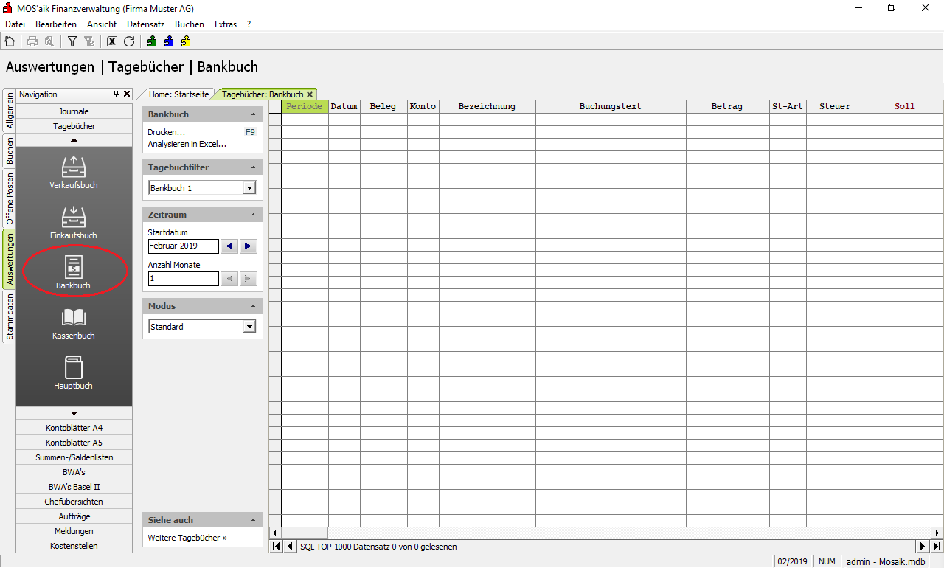This screenshot has height=568, width=944.
Task: Expand the Modus Standard dropdown
Action: (249, 327)
